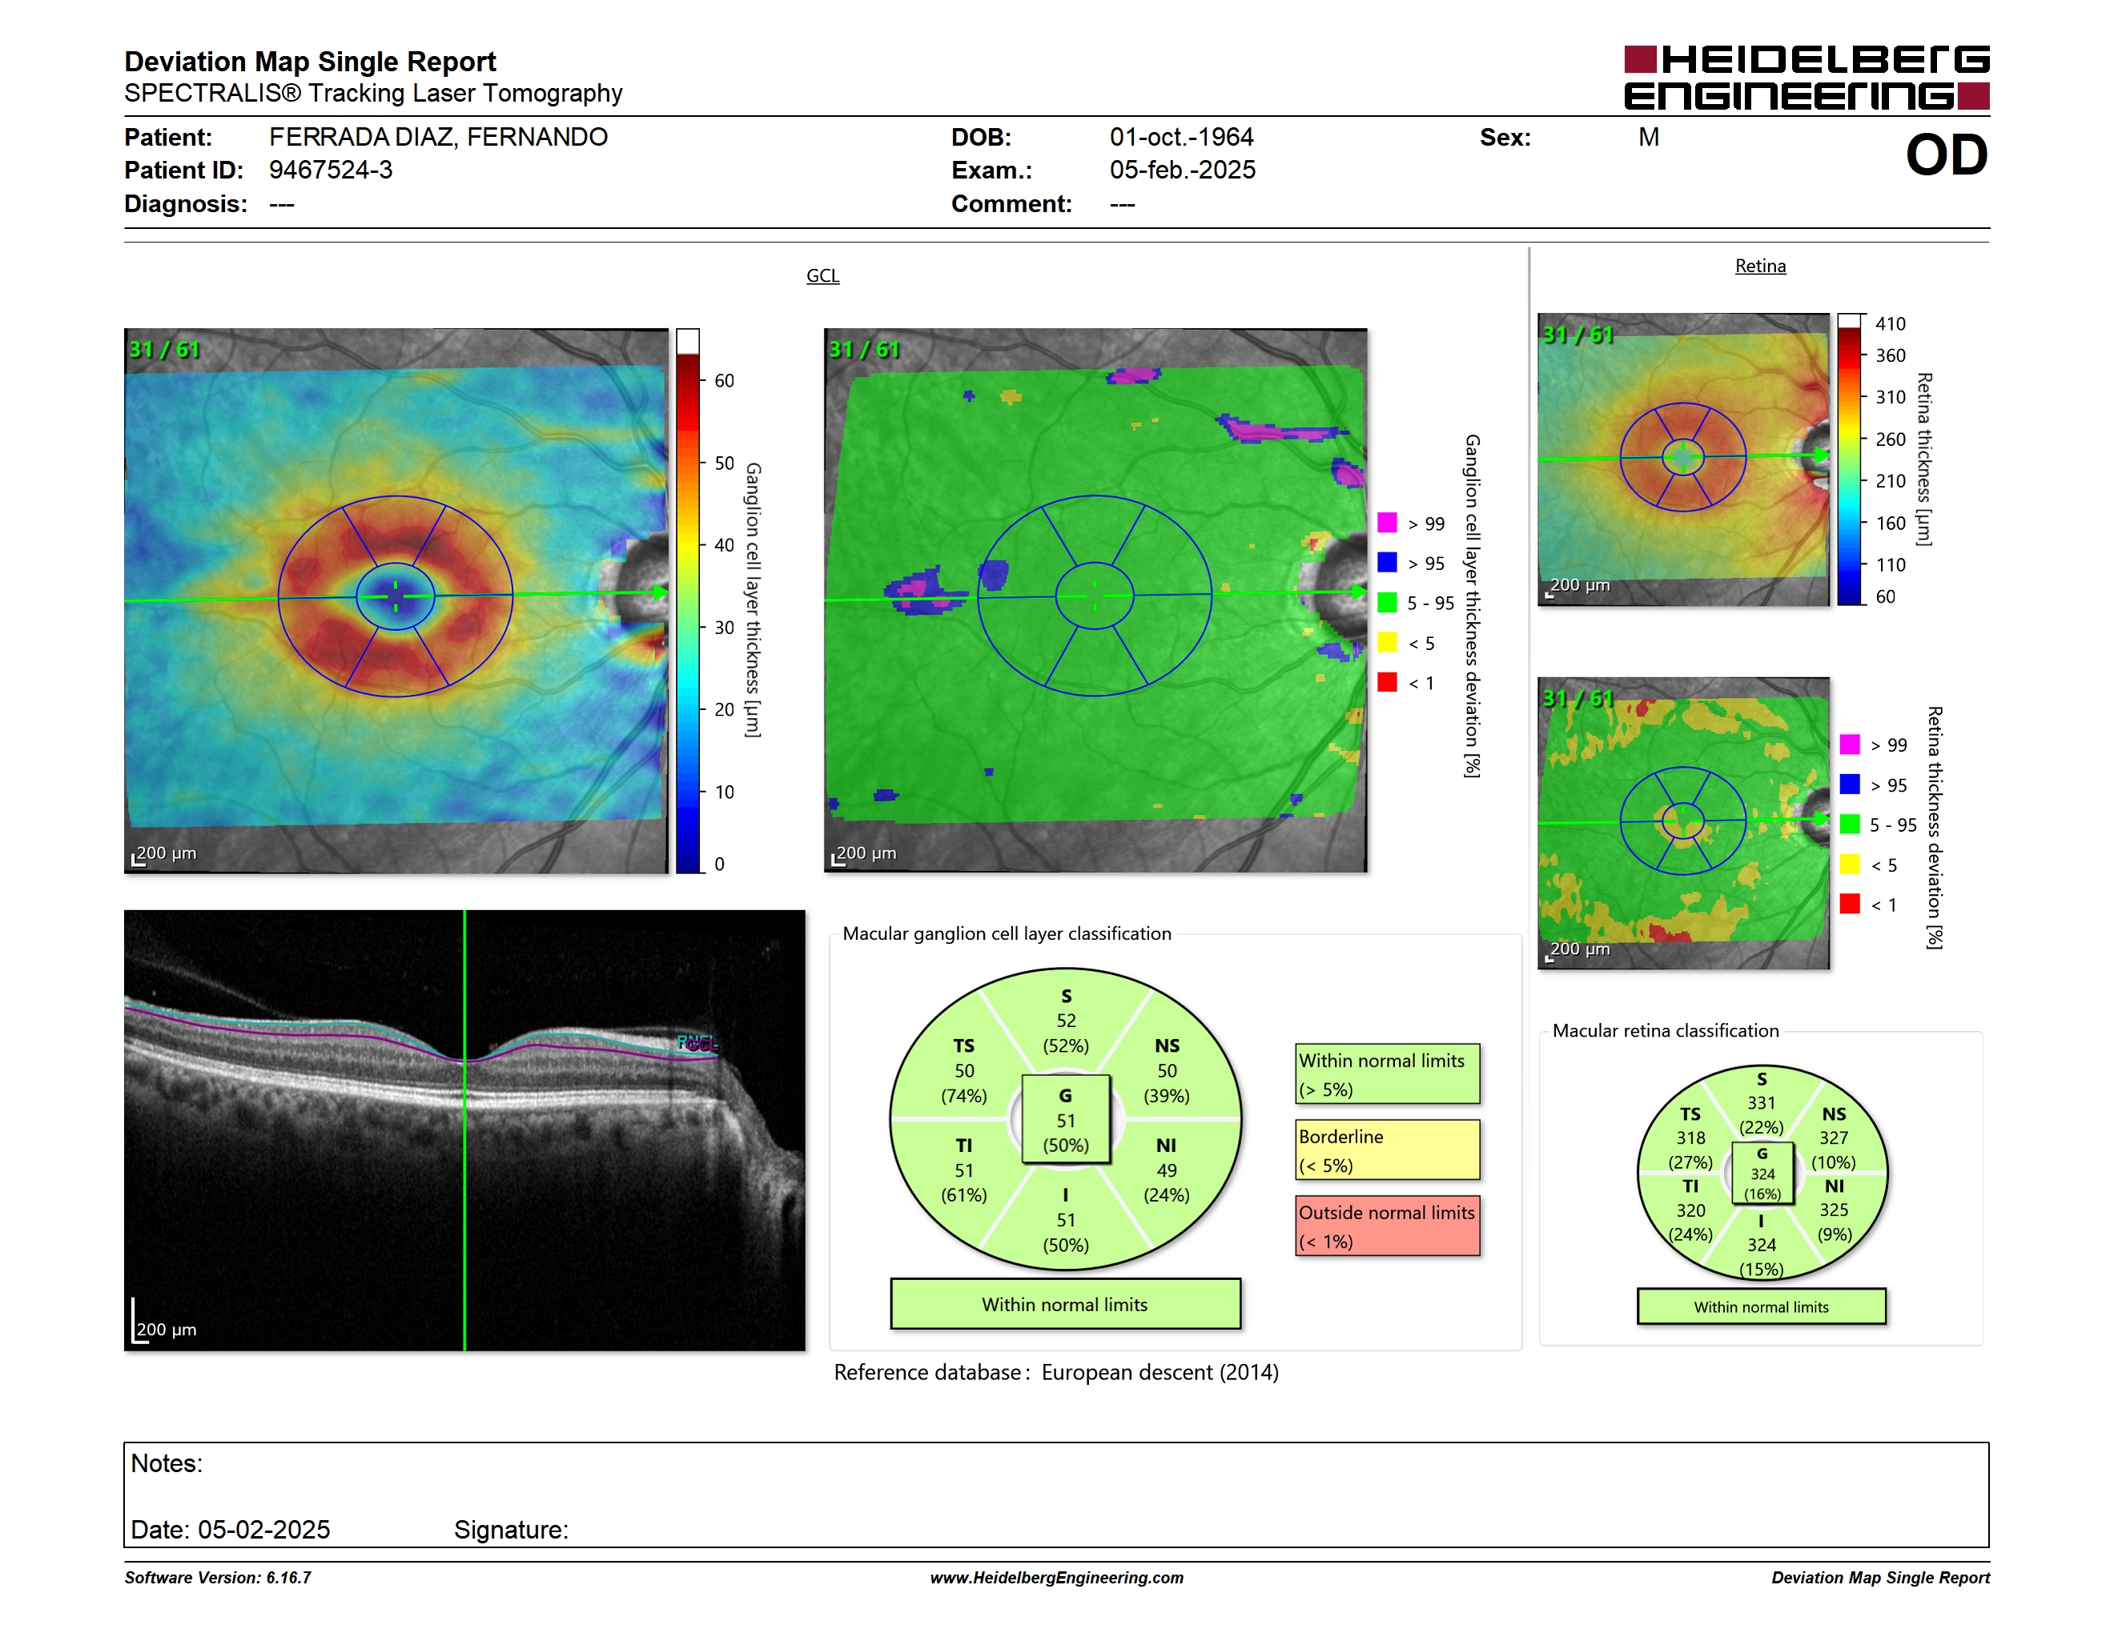This screenshot has width=2114, height=1633.
Task: Click the GCL TI sector value 51 (61%)
Action: pos(964,1170)
